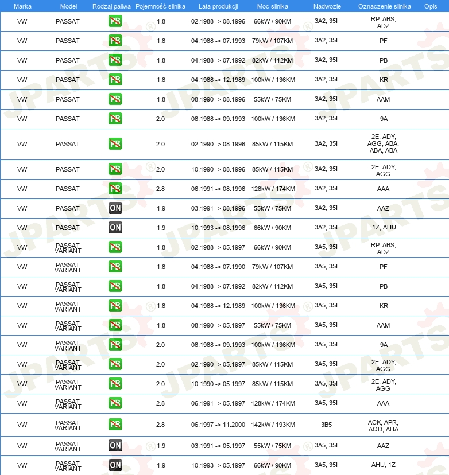Select the '04.1988 -> 07.1993' production years cell

point(218,41)
